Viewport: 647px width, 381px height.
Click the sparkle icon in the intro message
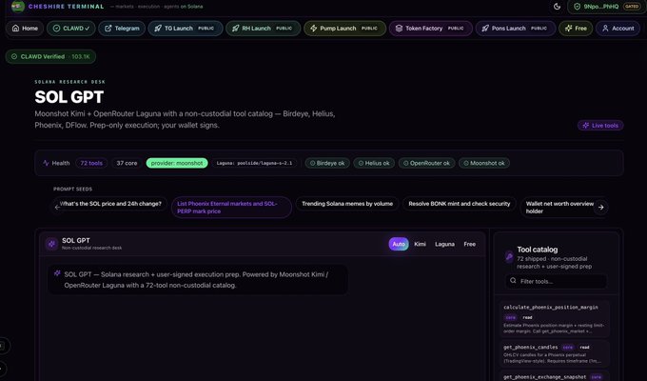tap(57, 273)
